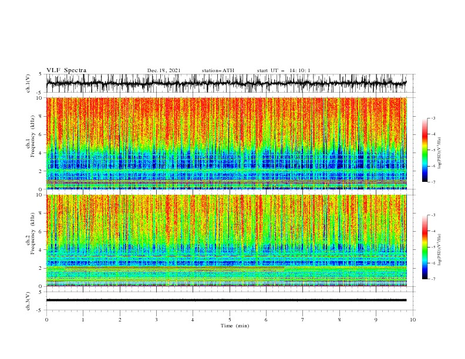The width and height of the screenshot is (465, 359).
Task: Click the ch.1 colorbar "log(PSD)(V²/Hz)" label
Action: (x=439, y=153)
